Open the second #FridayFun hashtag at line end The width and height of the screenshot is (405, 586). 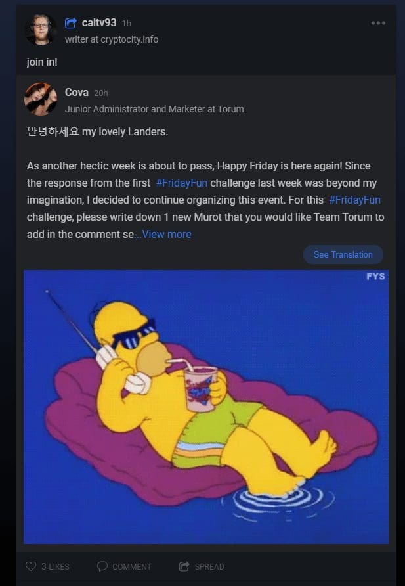point(354,200)
